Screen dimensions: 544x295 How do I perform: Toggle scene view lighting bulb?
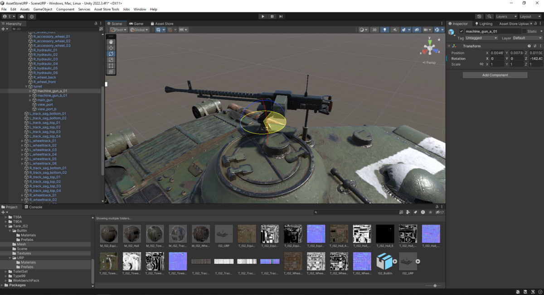[x=385, y=29]
